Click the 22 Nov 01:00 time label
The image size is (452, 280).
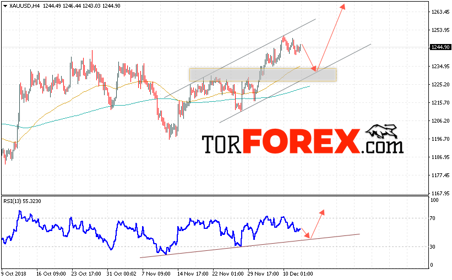(x=228, y=273)
